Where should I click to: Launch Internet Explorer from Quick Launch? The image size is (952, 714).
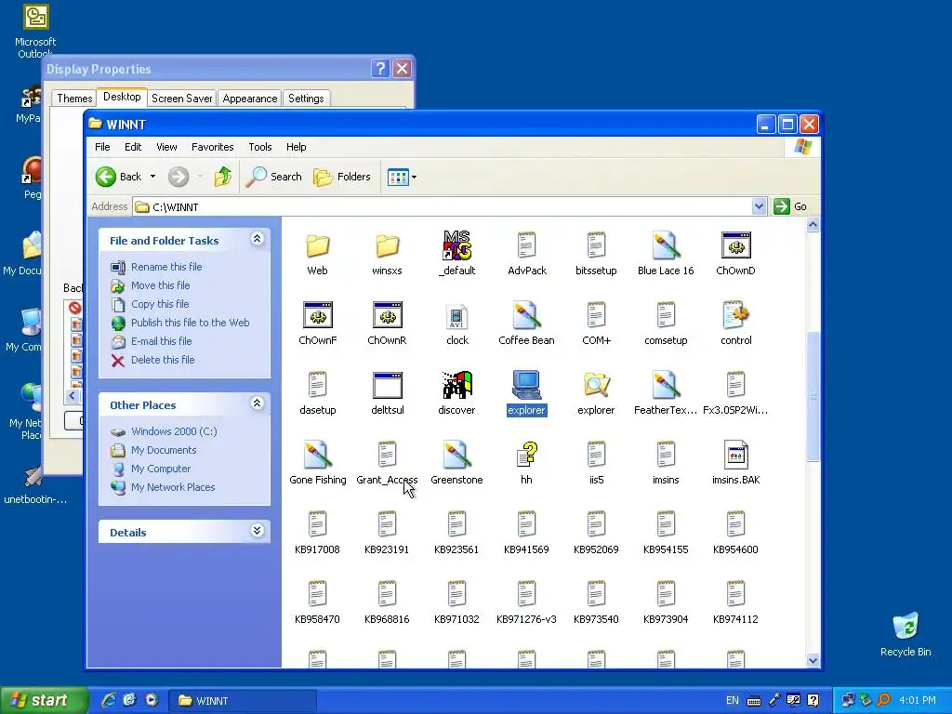(x=109, y=700)
